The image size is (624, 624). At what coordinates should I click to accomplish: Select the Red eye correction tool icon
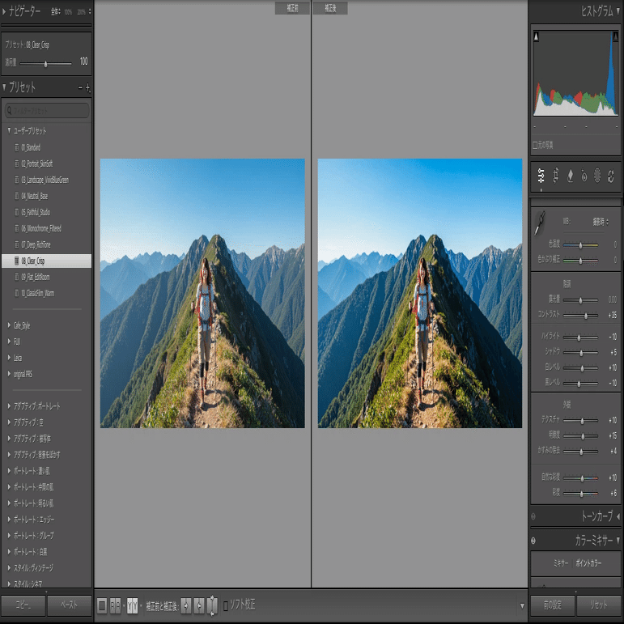pos(584,176)
